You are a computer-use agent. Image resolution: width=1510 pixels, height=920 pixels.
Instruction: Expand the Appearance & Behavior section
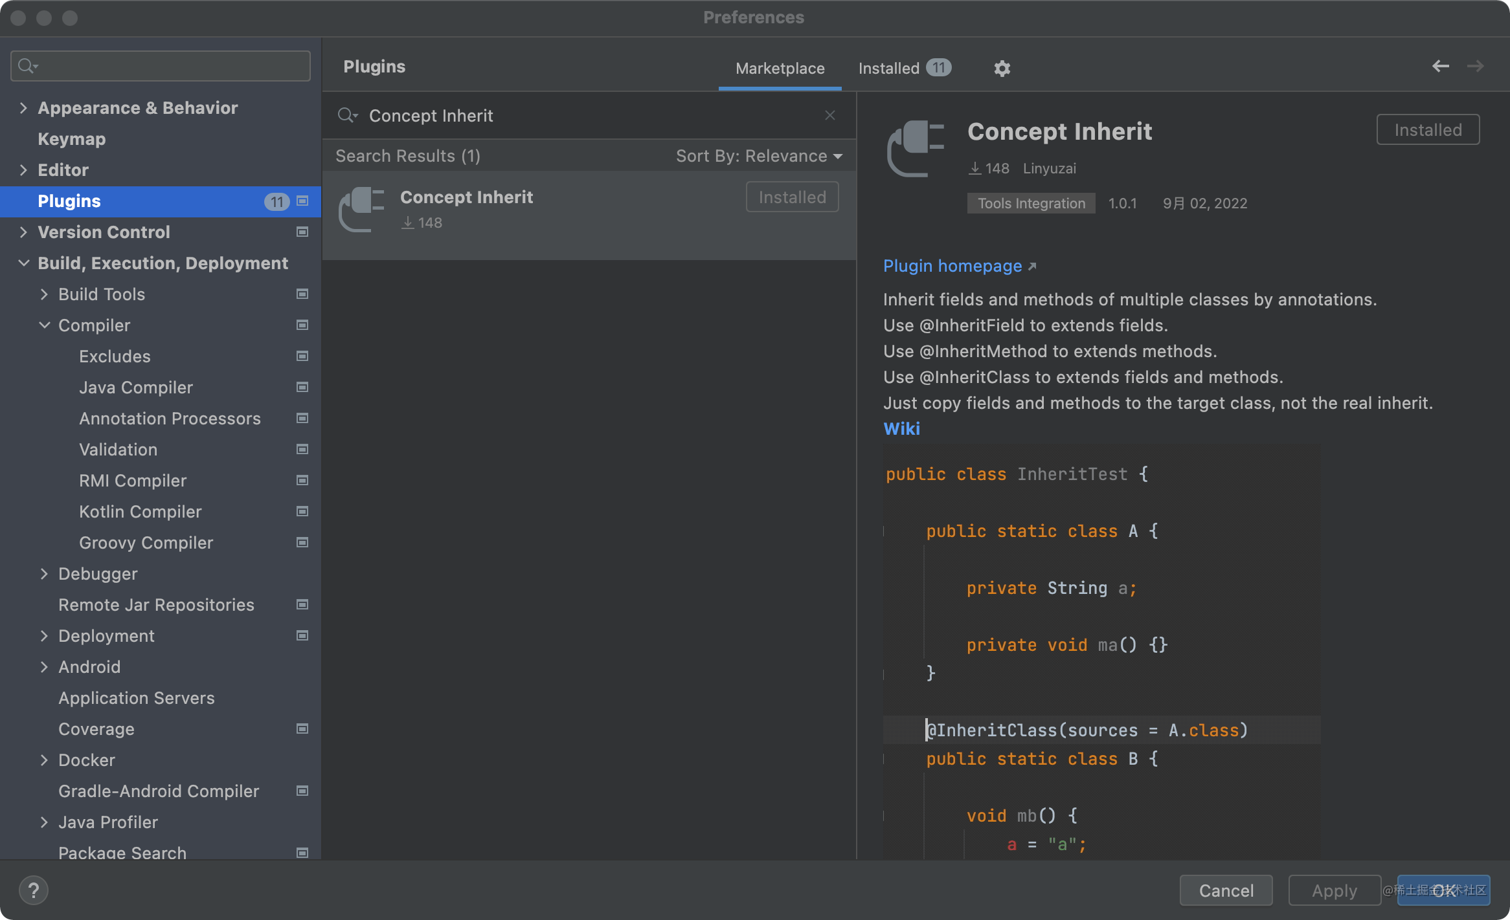click(24, 107)
